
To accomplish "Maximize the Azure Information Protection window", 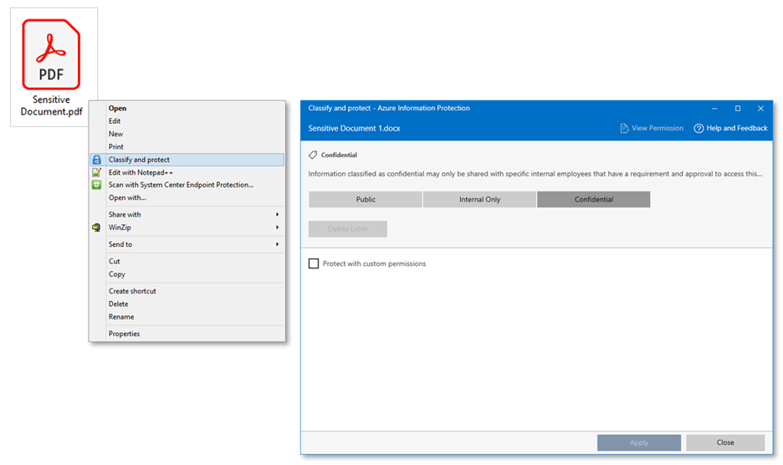I will (x=738, y=109).
